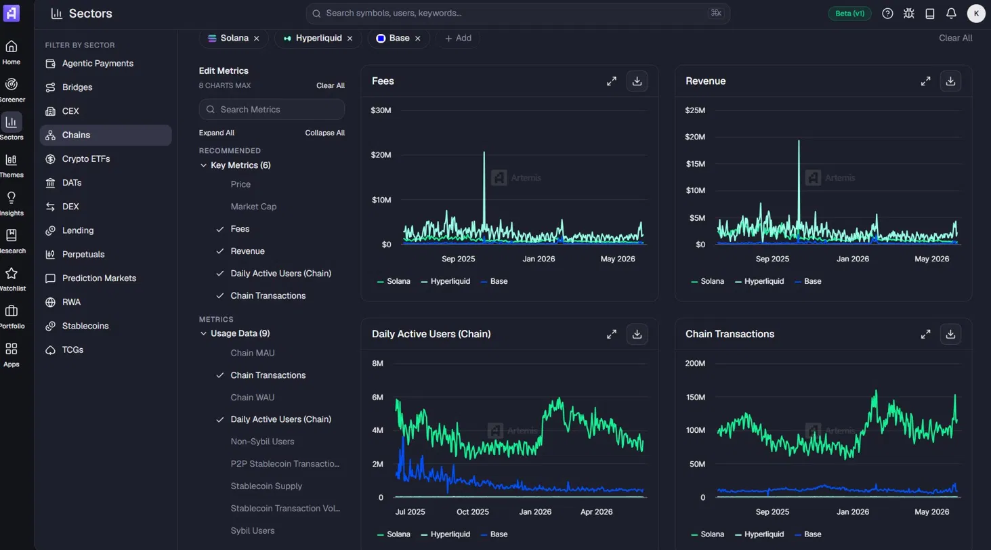Select TCGs sector
The image size is (991, 550).
click(x=106, y=350)
